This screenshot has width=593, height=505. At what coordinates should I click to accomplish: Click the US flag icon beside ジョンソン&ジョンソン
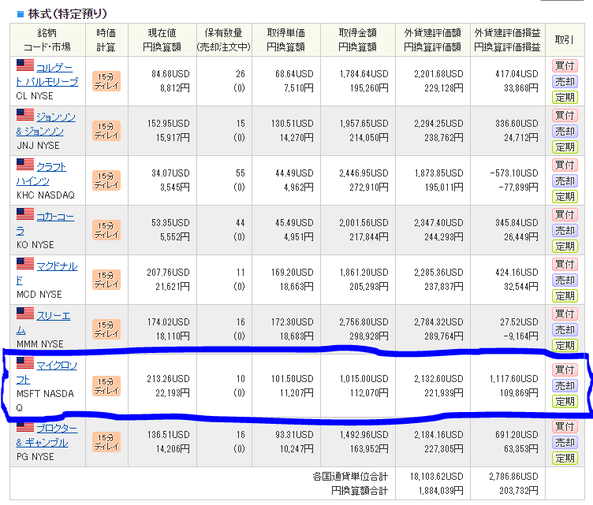click(x=25, y=115)
